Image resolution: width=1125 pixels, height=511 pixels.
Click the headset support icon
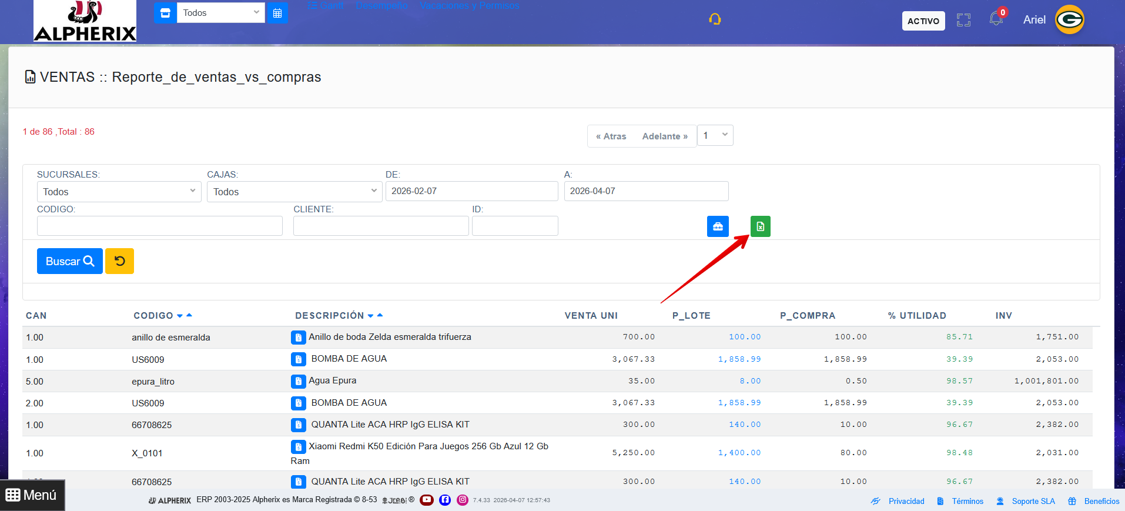tap(715, 19)
